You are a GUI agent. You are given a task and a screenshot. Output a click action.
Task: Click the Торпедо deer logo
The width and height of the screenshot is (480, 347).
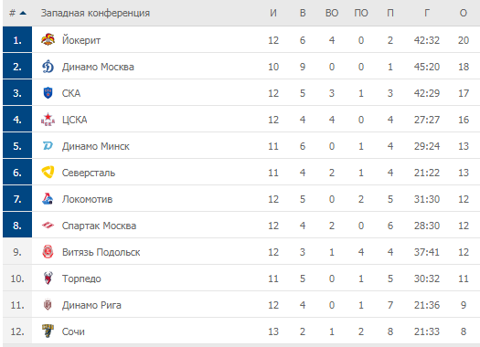[48, 279]
